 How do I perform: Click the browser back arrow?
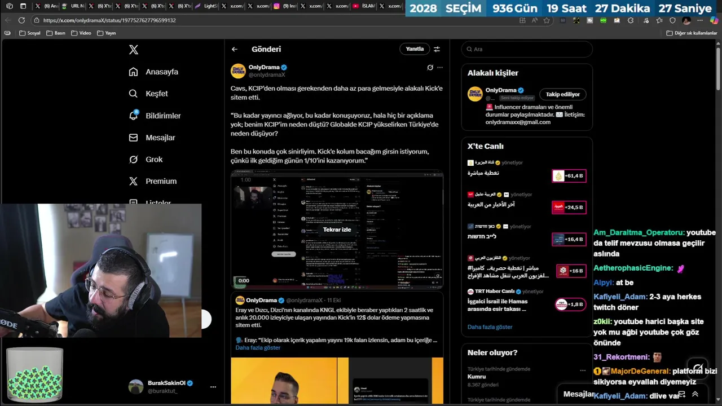8,20
